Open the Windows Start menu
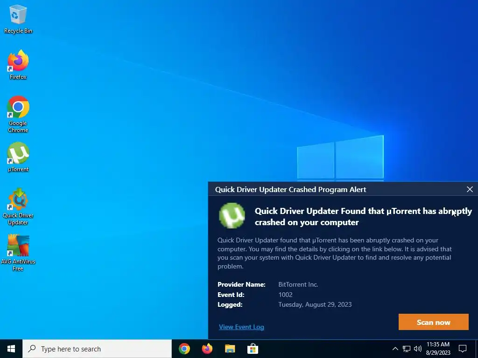 tap(11, 349)
